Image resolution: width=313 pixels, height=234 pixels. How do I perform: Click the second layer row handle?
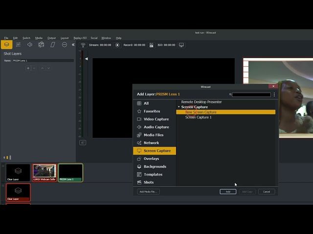3,185
